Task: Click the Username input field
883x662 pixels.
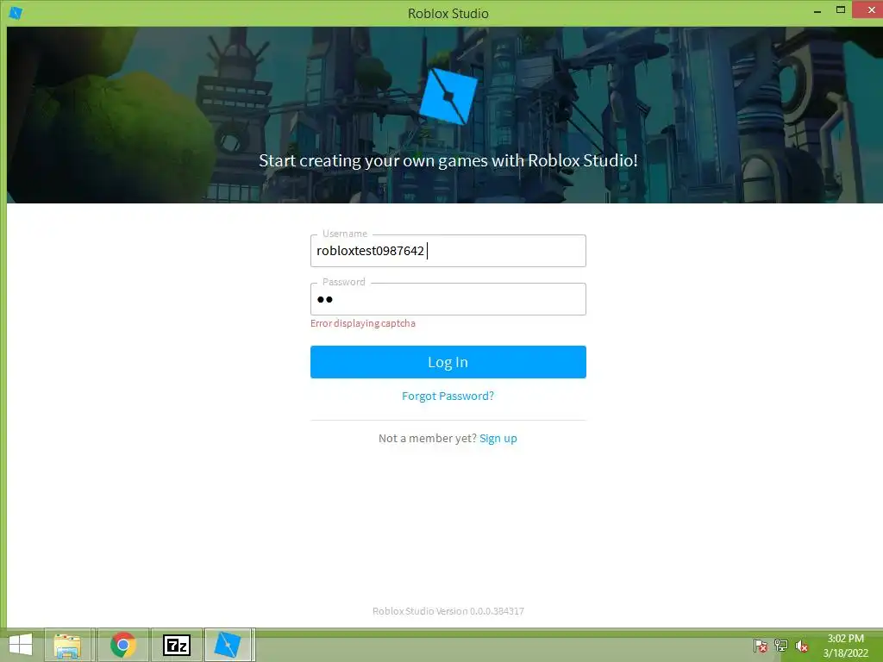Action: pyautogui.click(x=448, y=251)
